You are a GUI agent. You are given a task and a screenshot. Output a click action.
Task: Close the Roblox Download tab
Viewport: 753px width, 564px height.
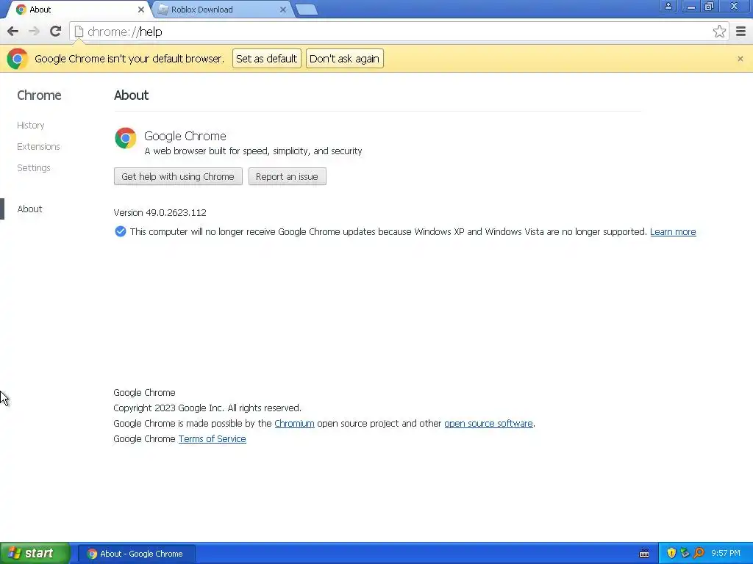(283, 10)
